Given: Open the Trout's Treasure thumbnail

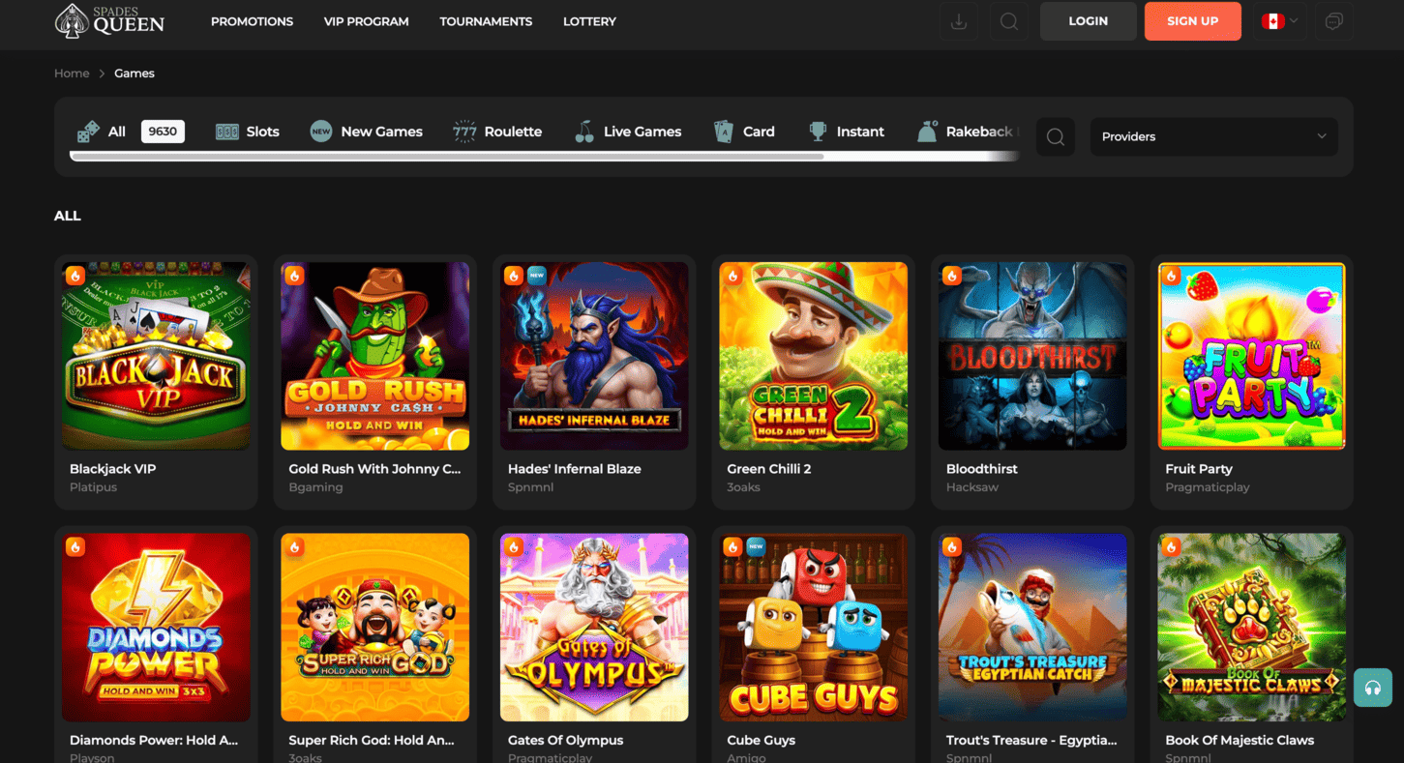Looking at the screenshot, I should point(1032,628).
